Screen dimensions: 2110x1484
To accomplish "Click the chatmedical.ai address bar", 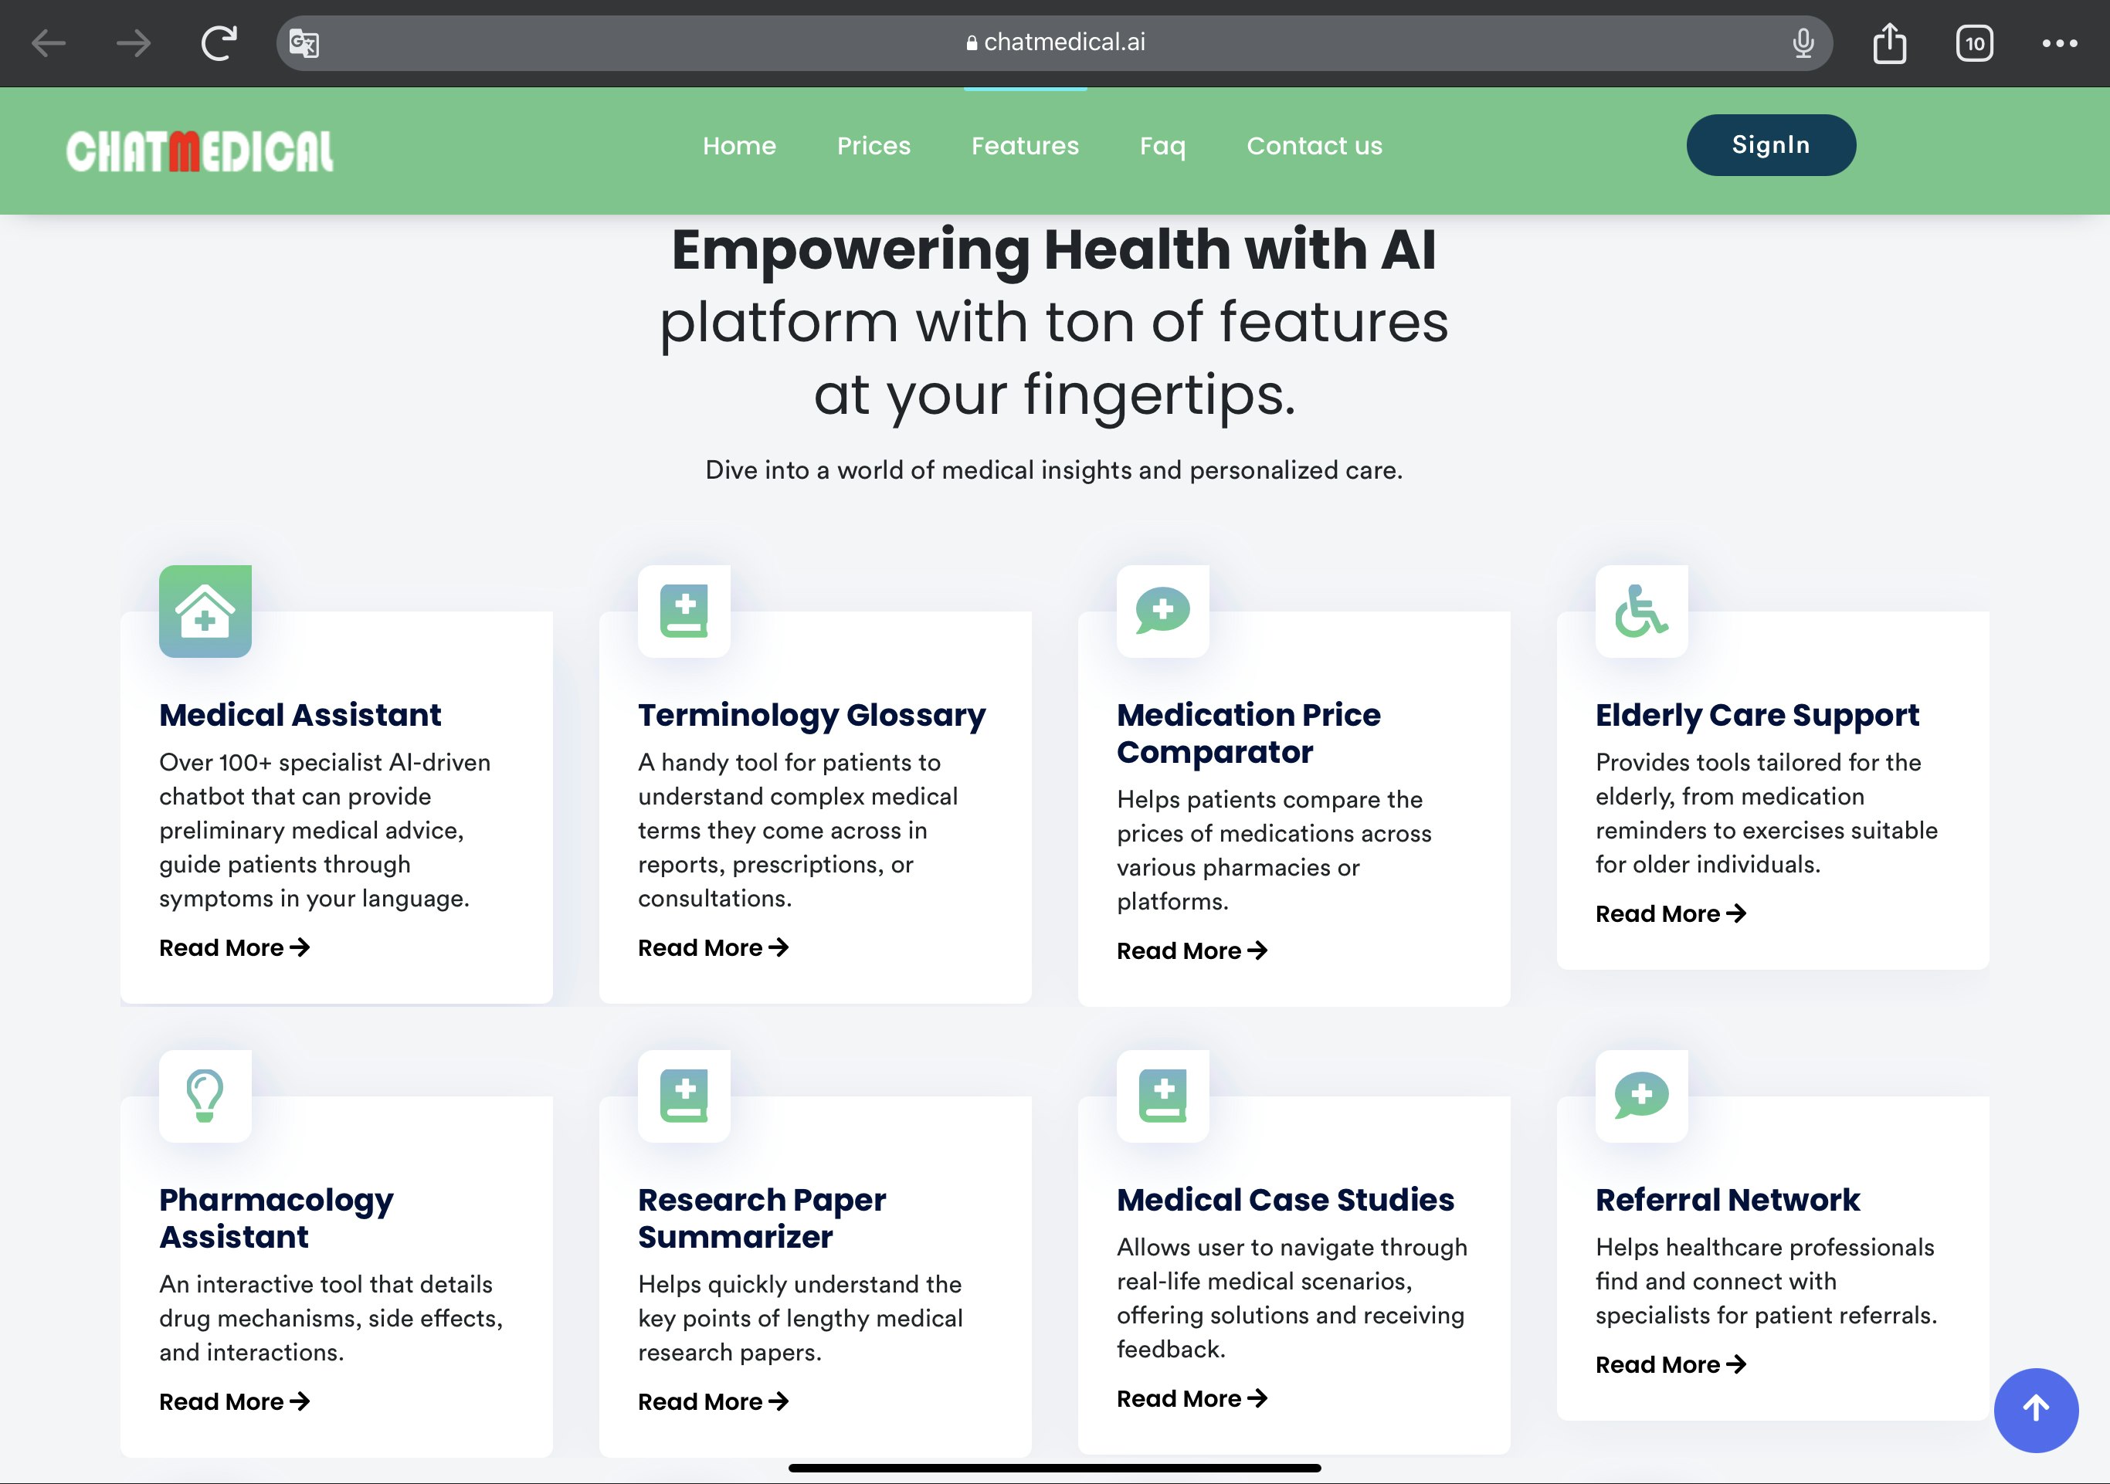I will (1054, 43).
